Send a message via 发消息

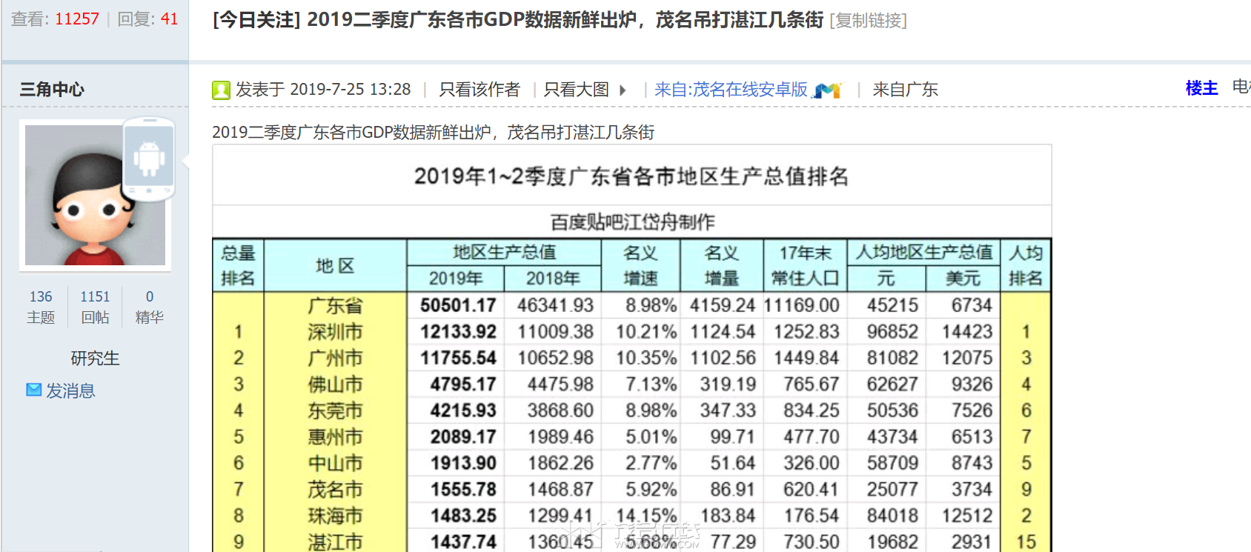tap(71, 390)
